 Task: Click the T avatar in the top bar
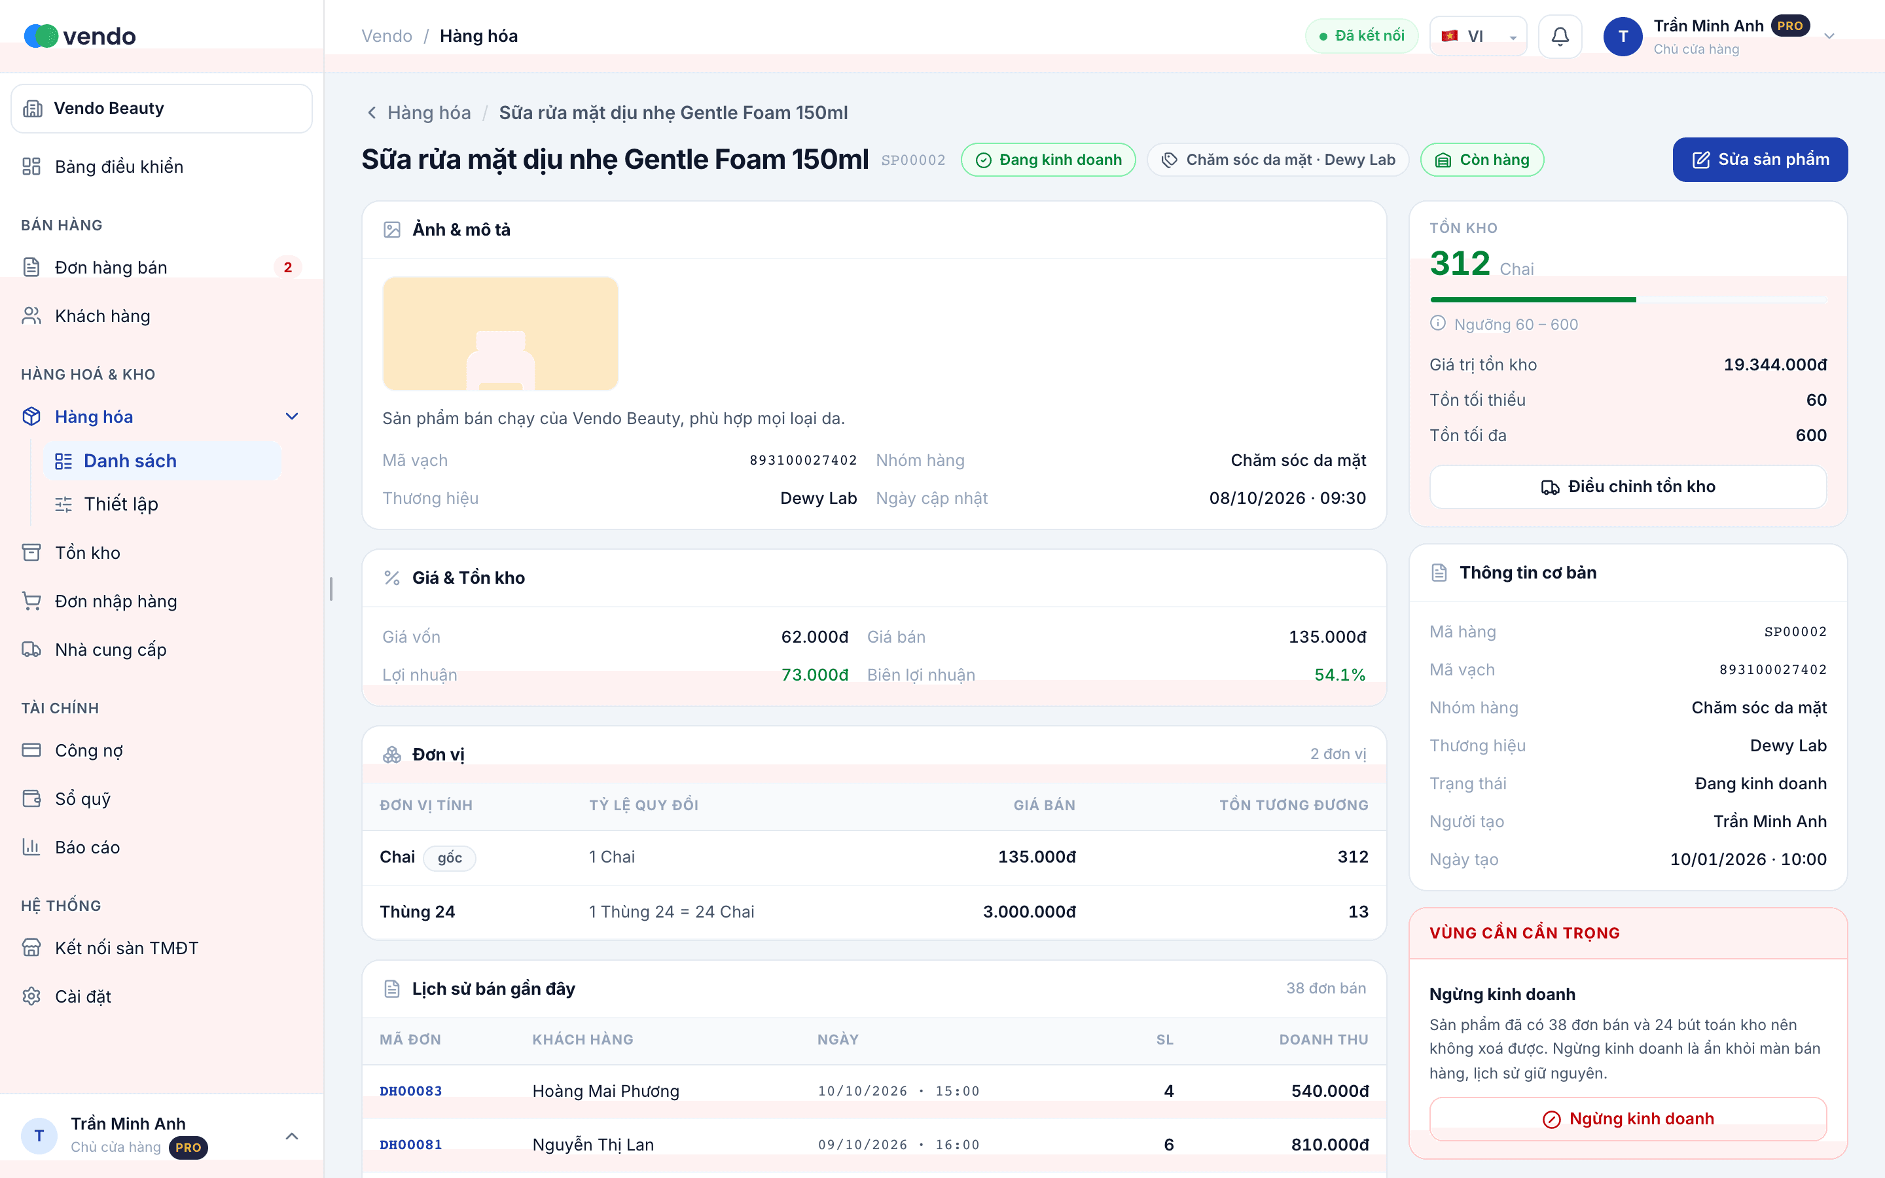pyautogui.click(x=1623, y=36)
